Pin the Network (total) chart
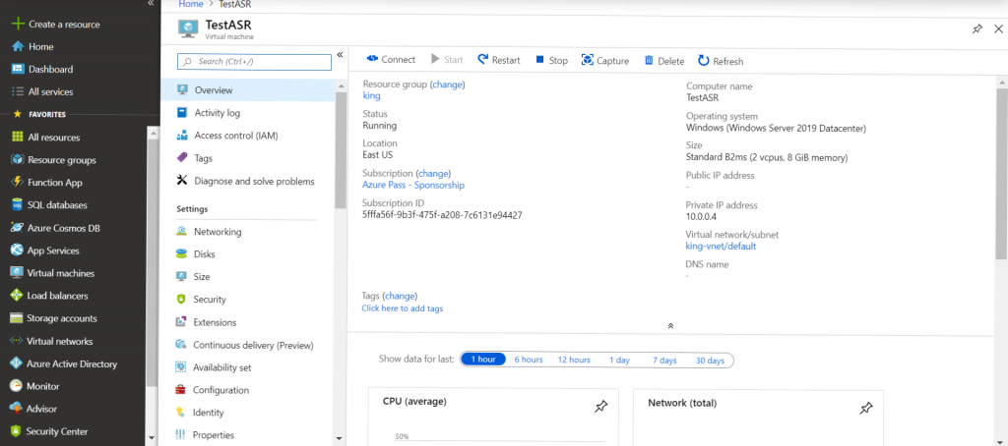1008x446 pixels. coord(866,408)
